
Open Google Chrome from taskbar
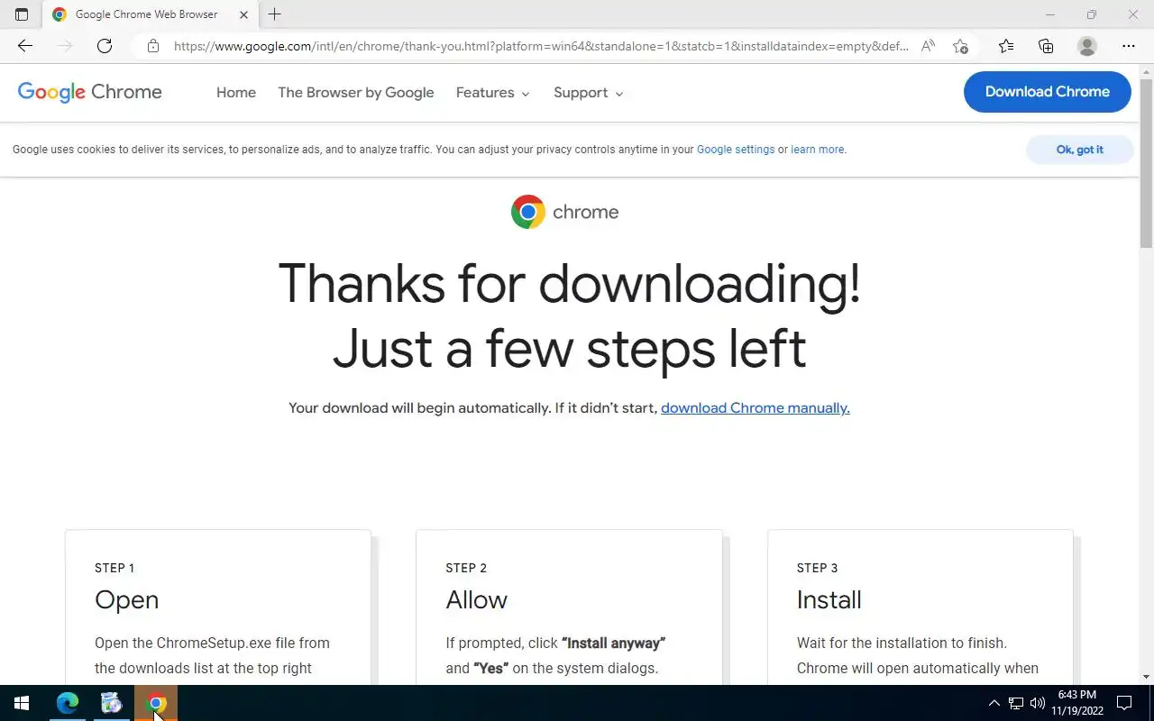pos(156,703)
